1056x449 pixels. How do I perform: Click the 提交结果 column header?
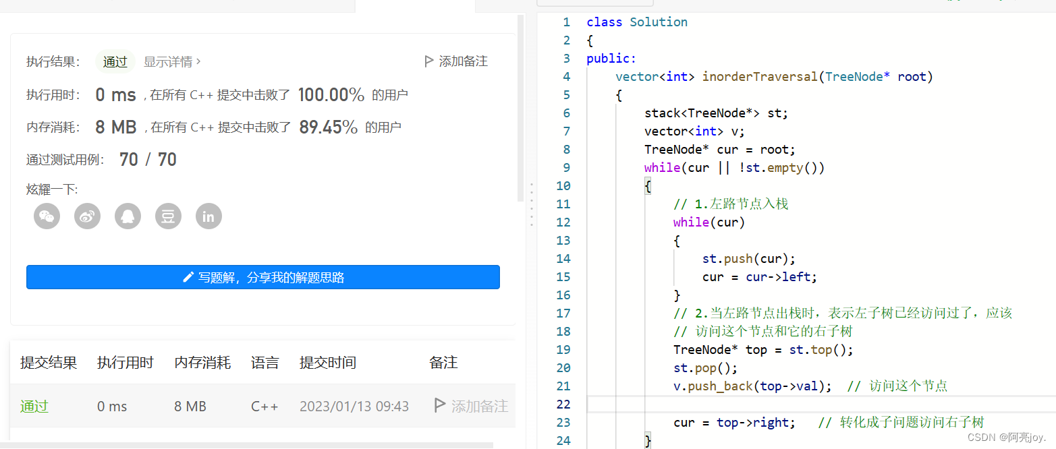(49, 363)
